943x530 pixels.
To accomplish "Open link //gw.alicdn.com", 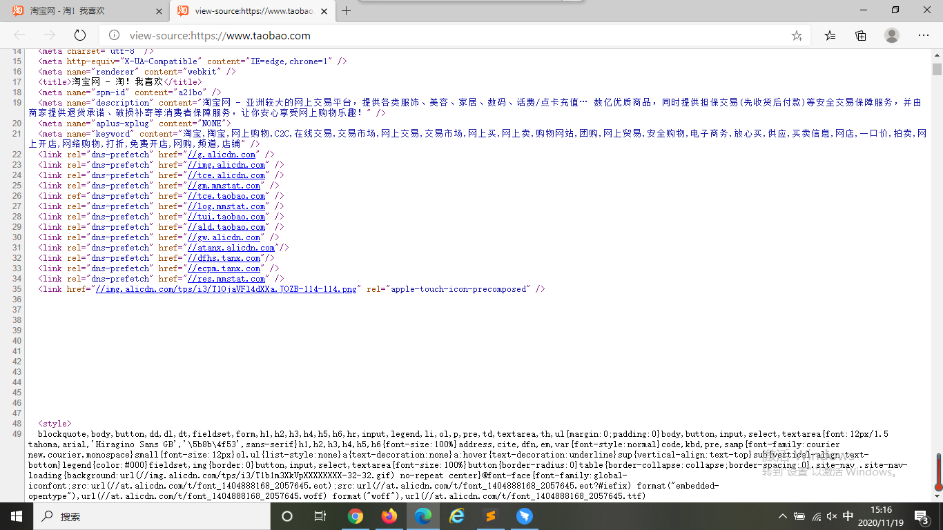I will point(224,237).
